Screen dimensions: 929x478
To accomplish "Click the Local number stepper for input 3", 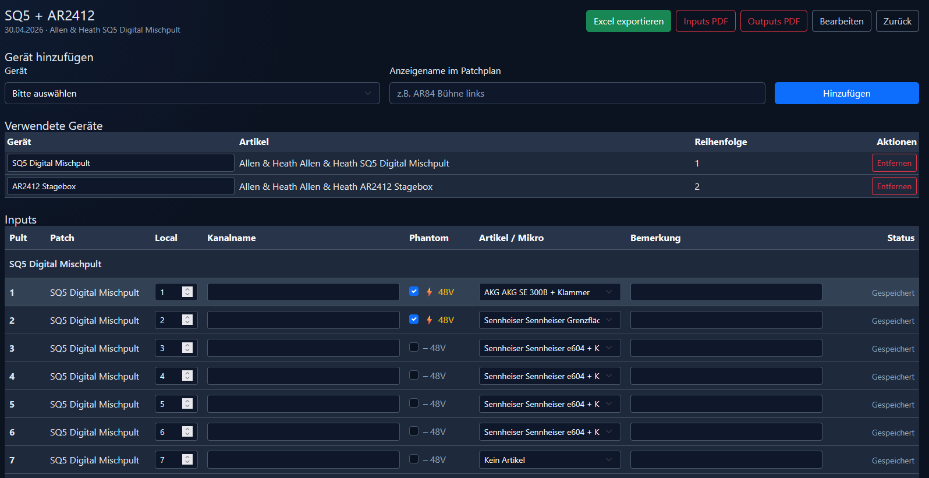I will pos(187,348).
